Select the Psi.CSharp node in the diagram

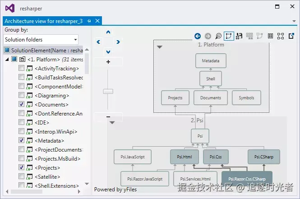coord(264,157)
